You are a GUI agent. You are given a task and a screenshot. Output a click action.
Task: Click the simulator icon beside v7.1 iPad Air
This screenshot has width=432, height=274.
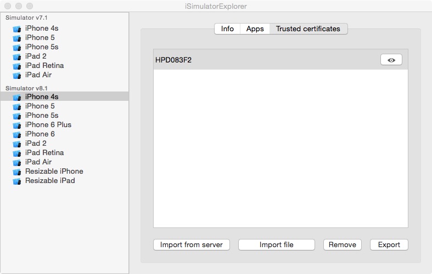tap(17, 76)
